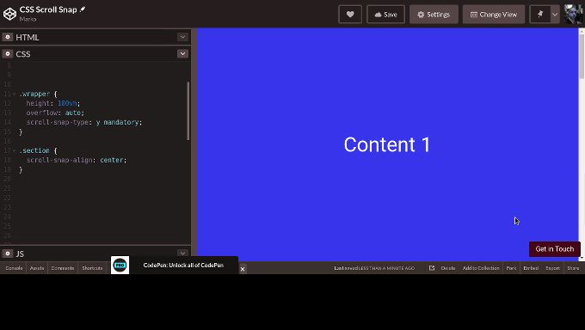The image size is (585, 330).
Task: Click the Save button
Action: [x=385, y=15]
